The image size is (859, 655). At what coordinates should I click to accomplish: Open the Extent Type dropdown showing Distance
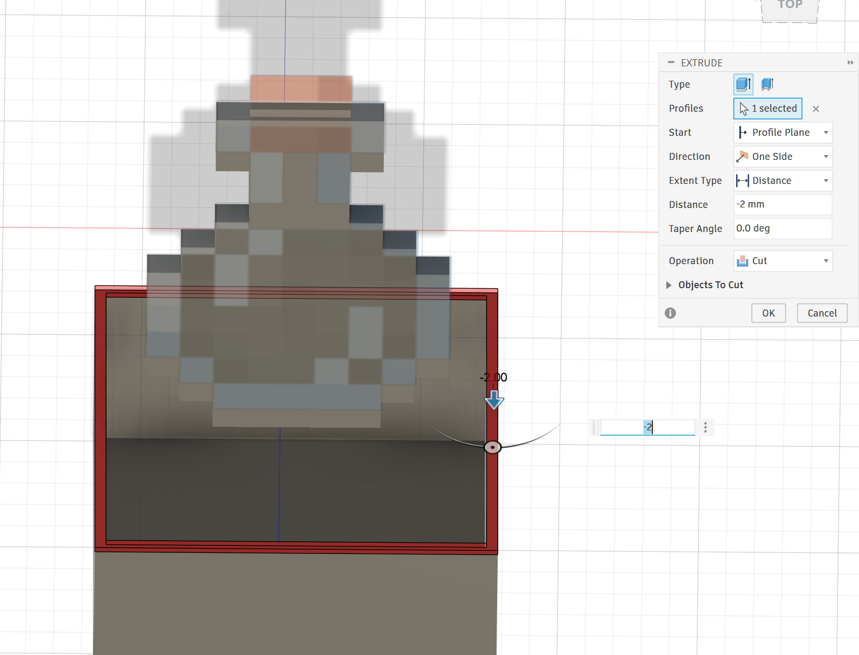(x=782, y=181)
